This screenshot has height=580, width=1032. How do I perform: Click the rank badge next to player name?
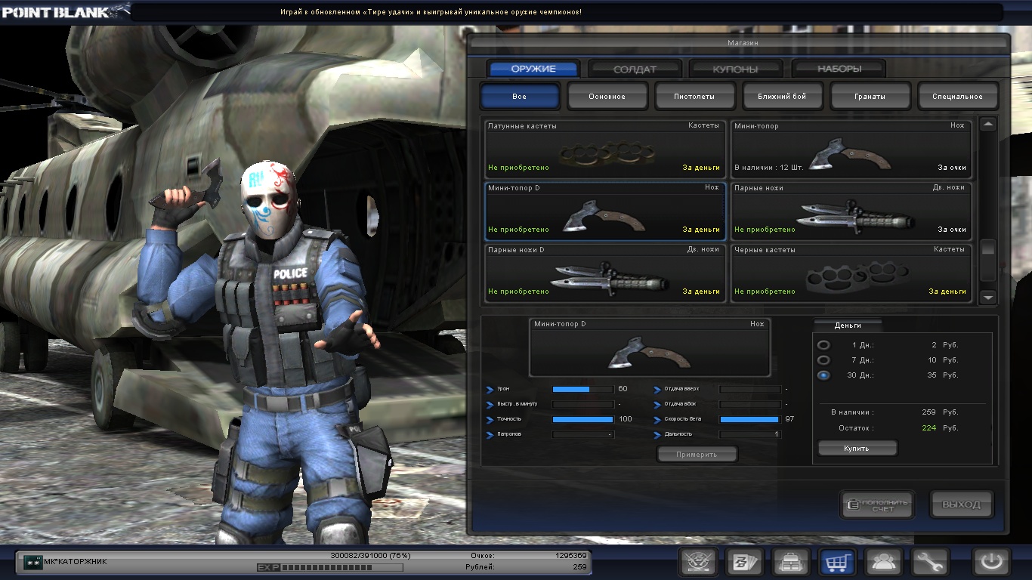(x=32, y=562)
